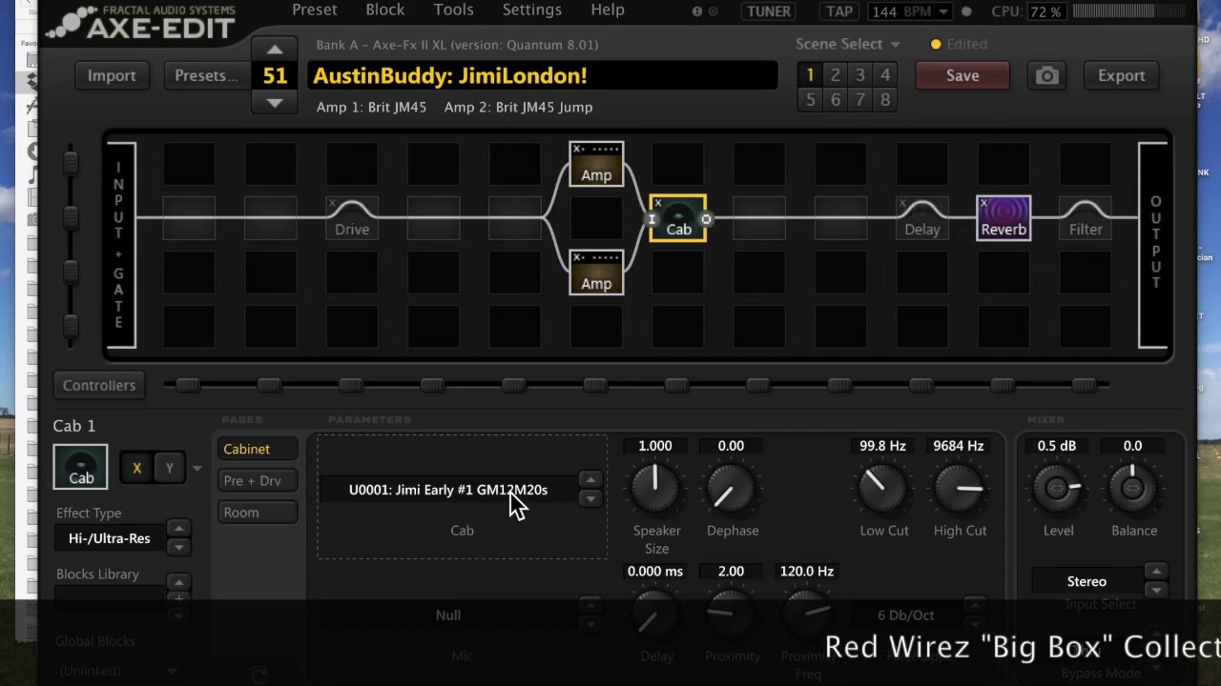The image size is (1221, 686).
Task: Step to next preset with down arrow
Action: coord(275,102)
